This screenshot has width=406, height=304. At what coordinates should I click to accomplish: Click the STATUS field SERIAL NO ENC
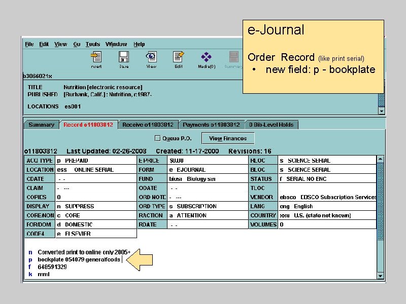[x=327, y=179]
